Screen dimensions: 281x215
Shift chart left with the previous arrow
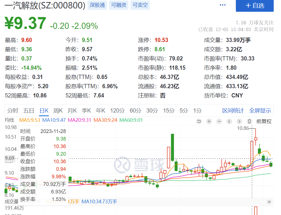point(229,121)
